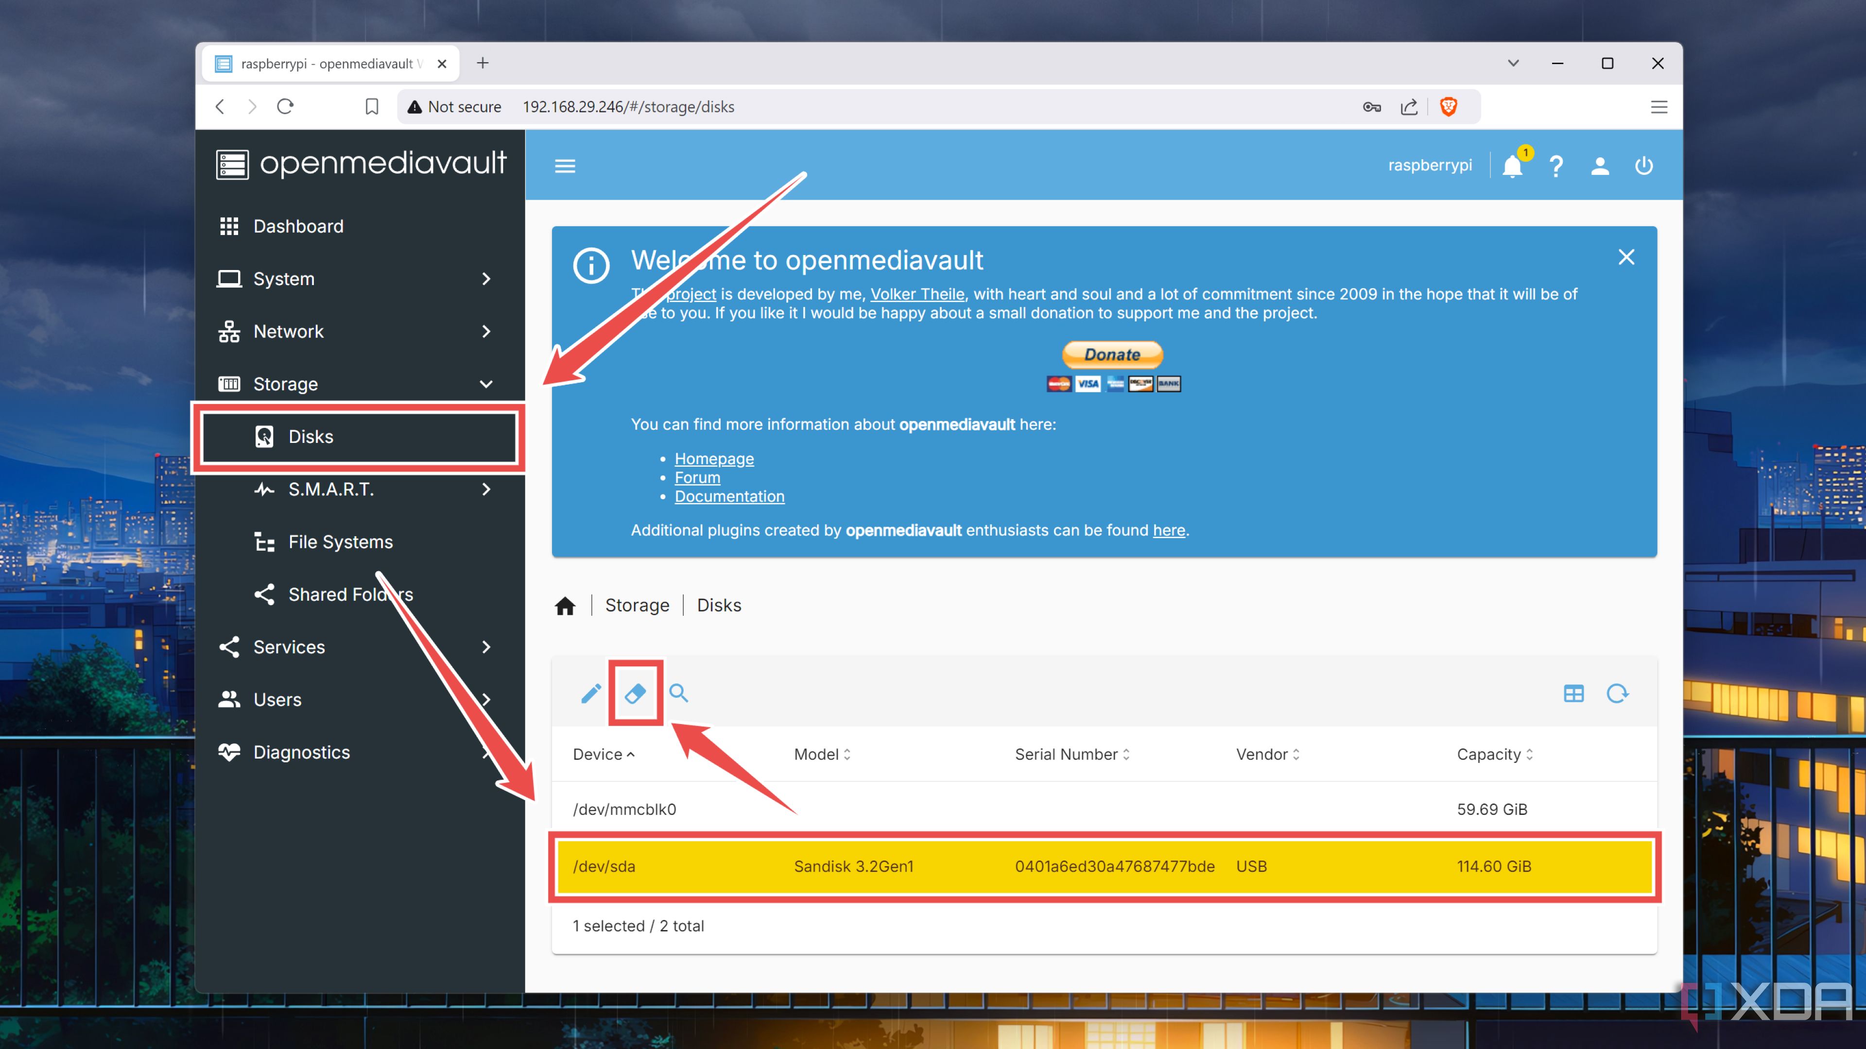Expand the Services menu

coord(360,647)
